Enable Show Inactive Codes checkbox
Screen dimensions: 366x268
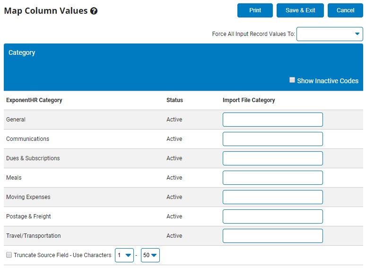(292, 80)
